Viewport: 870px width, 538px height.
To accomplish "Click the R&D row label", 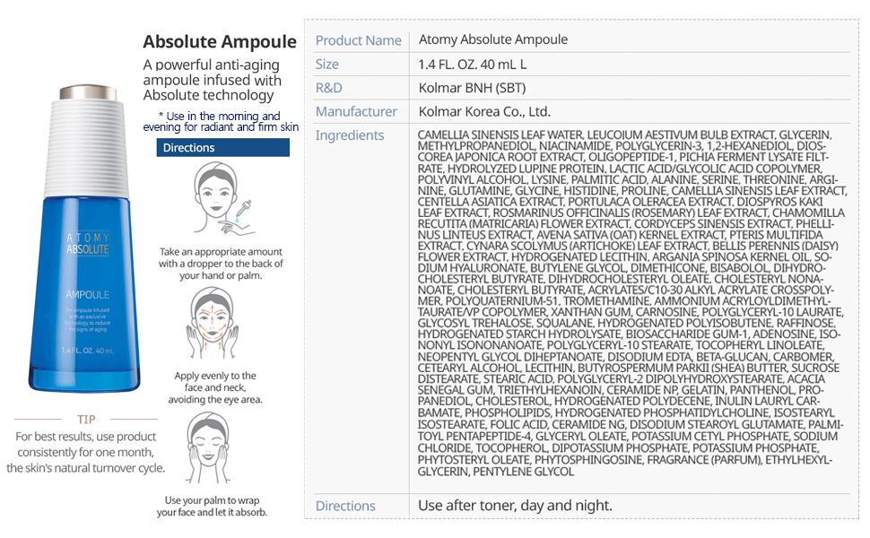I will tap(329, 88).
